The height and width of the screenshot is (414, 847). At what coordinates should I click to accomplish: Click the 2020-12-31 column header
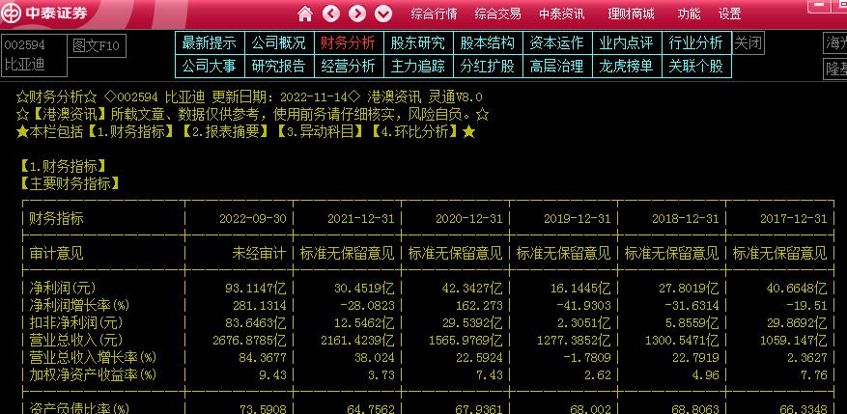click(x=468, y=219)
